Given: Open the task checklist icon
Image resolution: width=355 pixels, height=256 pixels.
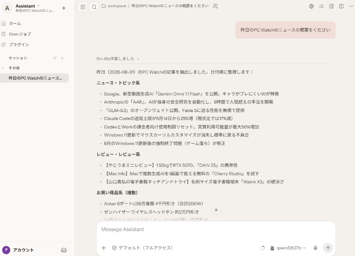Looking at the screenshot, I should click(321, 6).
